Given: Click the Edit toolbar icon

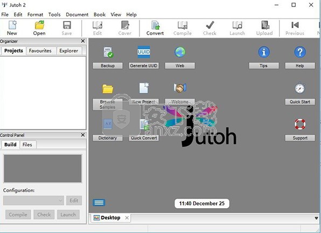Looking at the screenshot, I should click(x=97, y=25).
